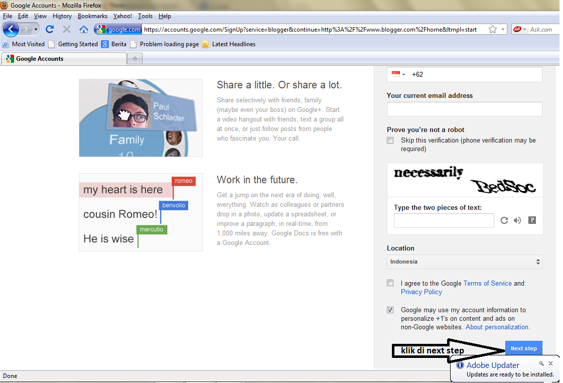Open the URL bar history dropdown arrow
Image resolution: width=563 pixels, height=383 pixels.
[x=503, y=30]
